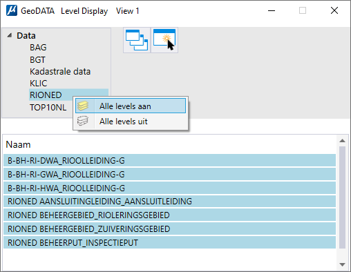Toggle level B-BH-RI-GWA_RIOOLLEIDING-G
The height and width of the screenshot is (272, 351).
click(169, 174)
